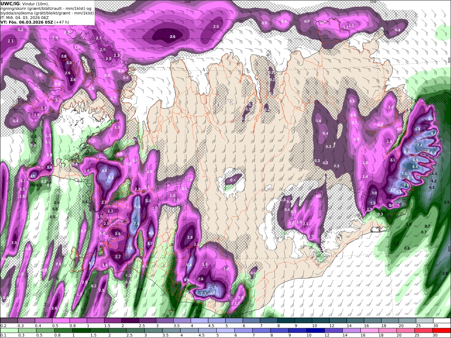Click the slydda/snjókoma legend description line
451x338 pixels.
click(47, 13)
